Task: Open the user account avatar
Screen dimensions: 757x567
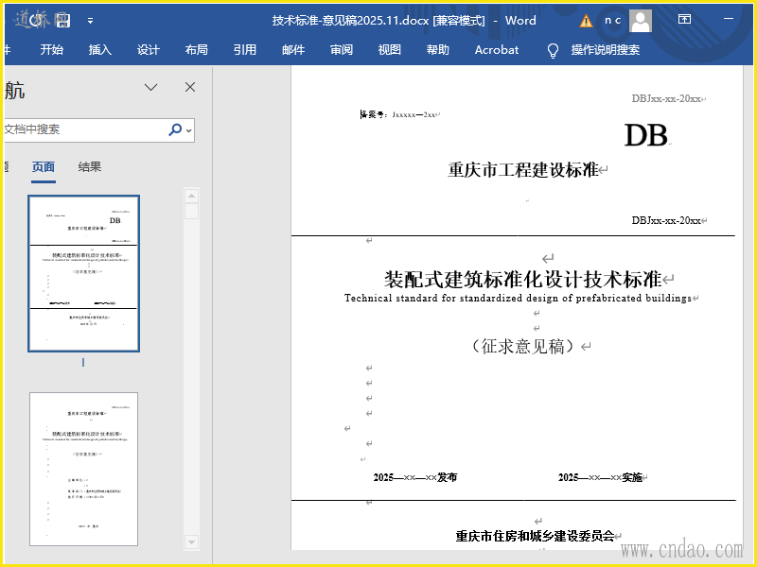Action: [x=641, y=21]
